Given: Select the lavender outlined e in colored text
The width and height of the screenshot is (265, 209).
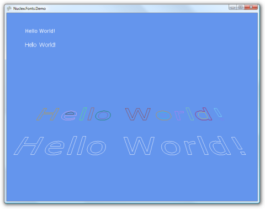Looking at the screenshot, I should pyautogui.click(x=69, y=116).
